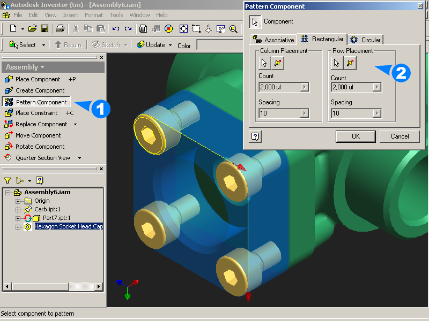429x321 pixels.
Task: Save with the floppy disk icon
Action: tap(45, 28)
